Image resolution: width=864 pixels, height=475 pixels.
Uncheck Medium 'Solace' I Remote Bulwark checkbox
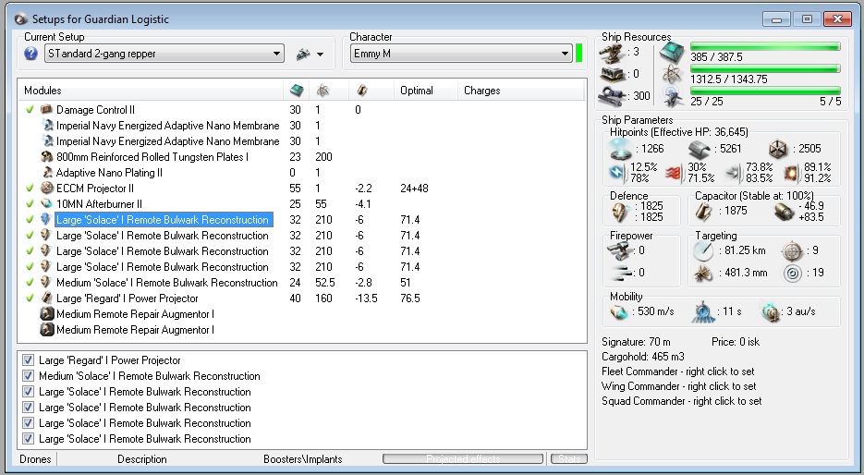(x=29, y=376)
